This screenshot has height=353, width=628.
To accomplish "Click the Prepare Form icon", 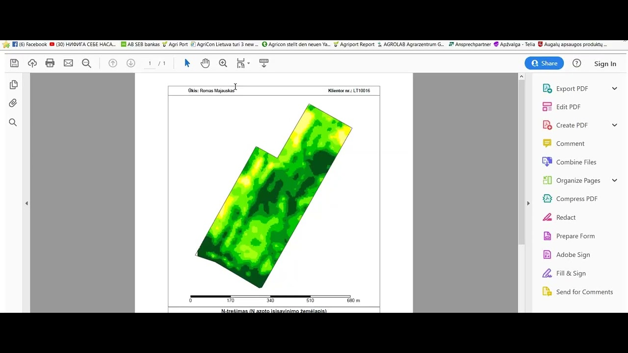I will (547, 236).
